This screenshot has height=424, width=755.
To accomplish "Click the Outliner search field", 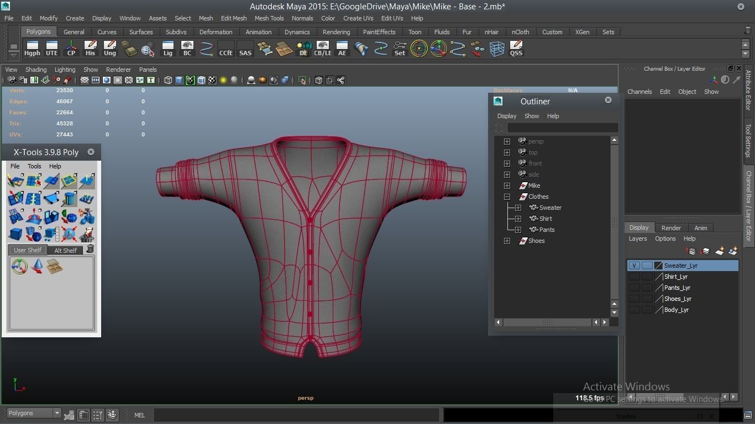I will coord(562,128).
